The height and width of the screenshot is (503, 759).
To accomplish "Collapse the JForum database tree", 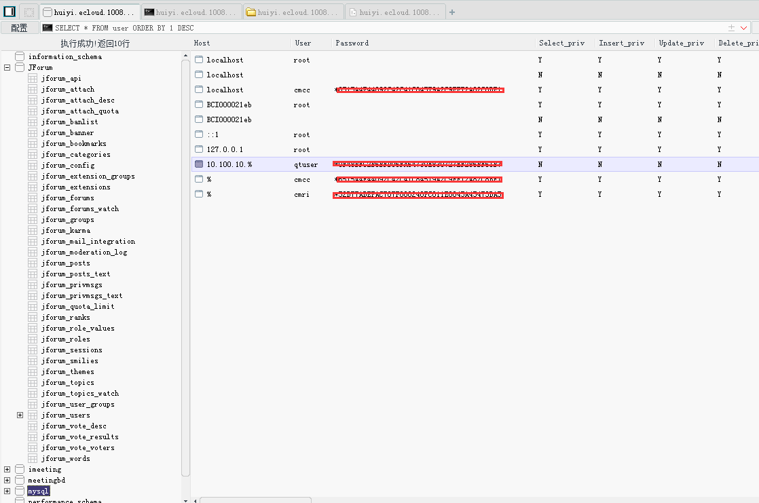I will pyautogui.click(x=7, y=67).
